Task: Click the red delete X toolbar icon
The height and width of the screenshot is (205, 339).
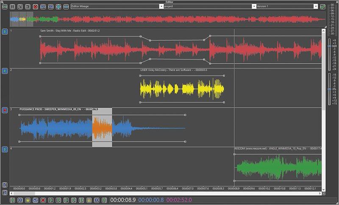Action: 35,7
